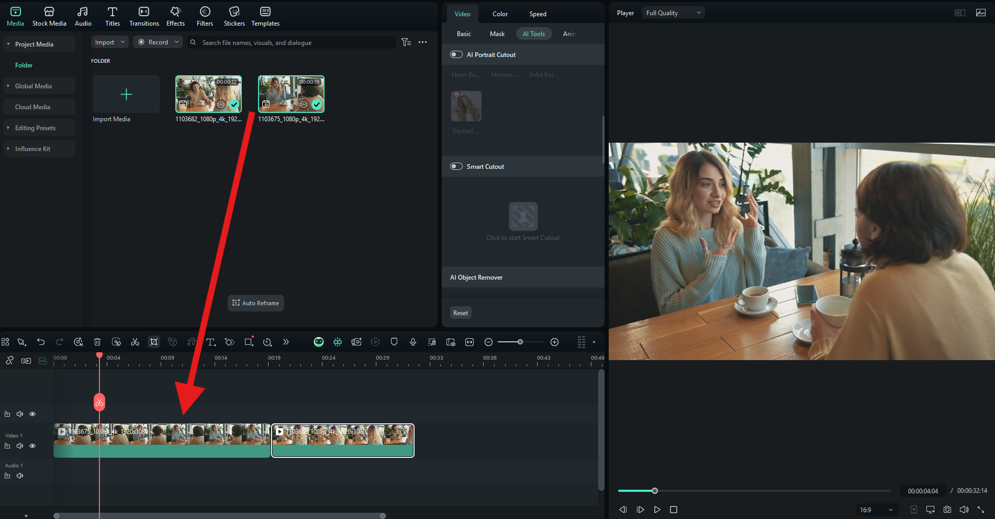Viewport: 995px width, 519px height.
Task: Open the Import dropdown
Action: tap(110, 42)
